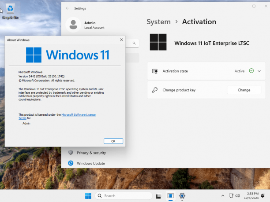Click Admin account name in Settings
The width and height of the screenshot is (270, 202).
point(90,23)
